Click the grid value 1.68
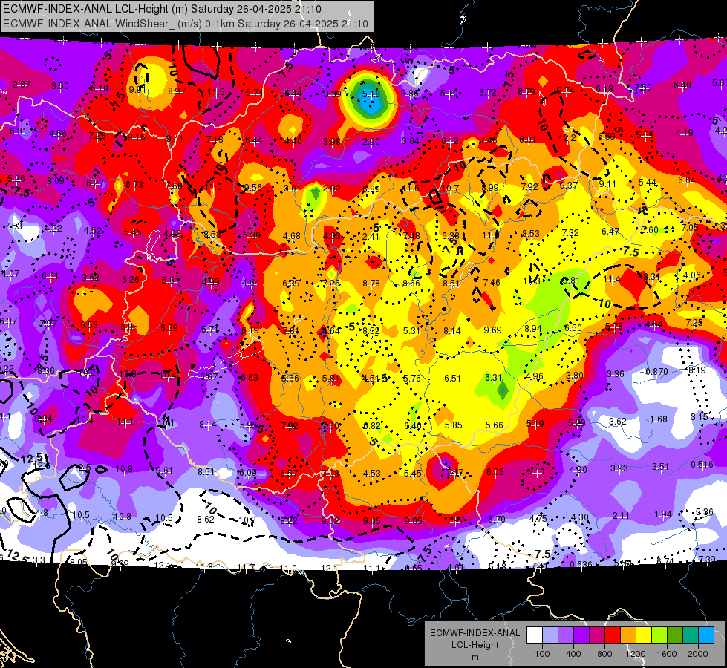Screen dimensions: 727x668 point(659,419)
